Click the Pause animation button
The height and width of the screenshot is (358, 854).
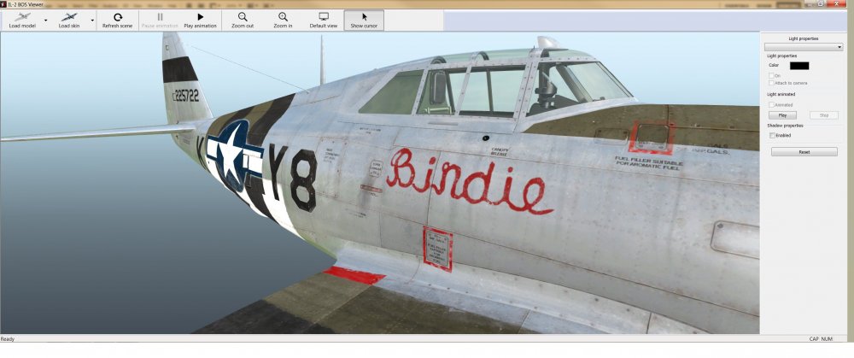click(160, 21)
